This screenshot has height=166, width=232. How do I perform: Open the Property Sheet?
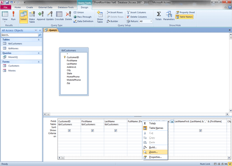pyautogui.click(x=185, y=12)
